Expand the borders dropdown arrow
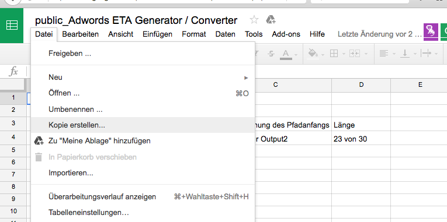This screenshot has width=447, height=222. tap(343, 54)
